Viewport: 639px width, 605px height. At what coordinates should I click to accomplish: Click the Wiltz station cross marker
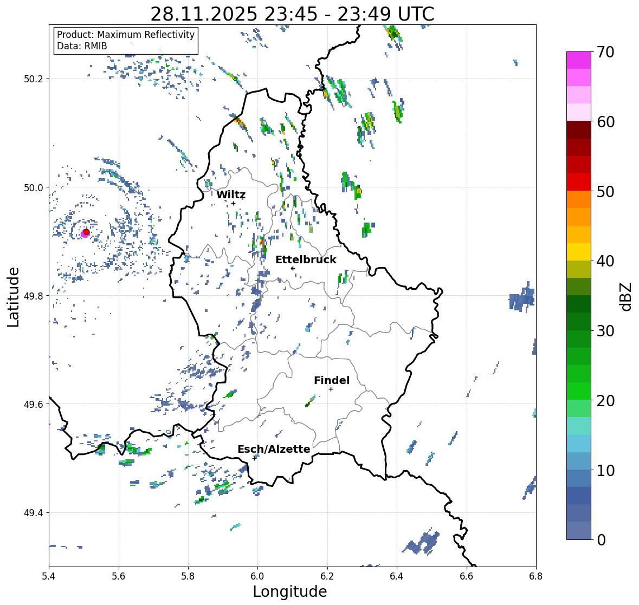(234, 203)
